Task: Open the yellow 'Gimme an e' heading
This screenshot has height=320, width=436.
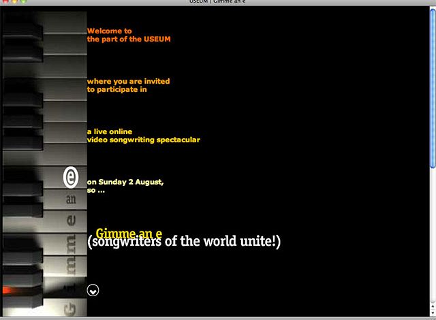Action: [129, 234]
